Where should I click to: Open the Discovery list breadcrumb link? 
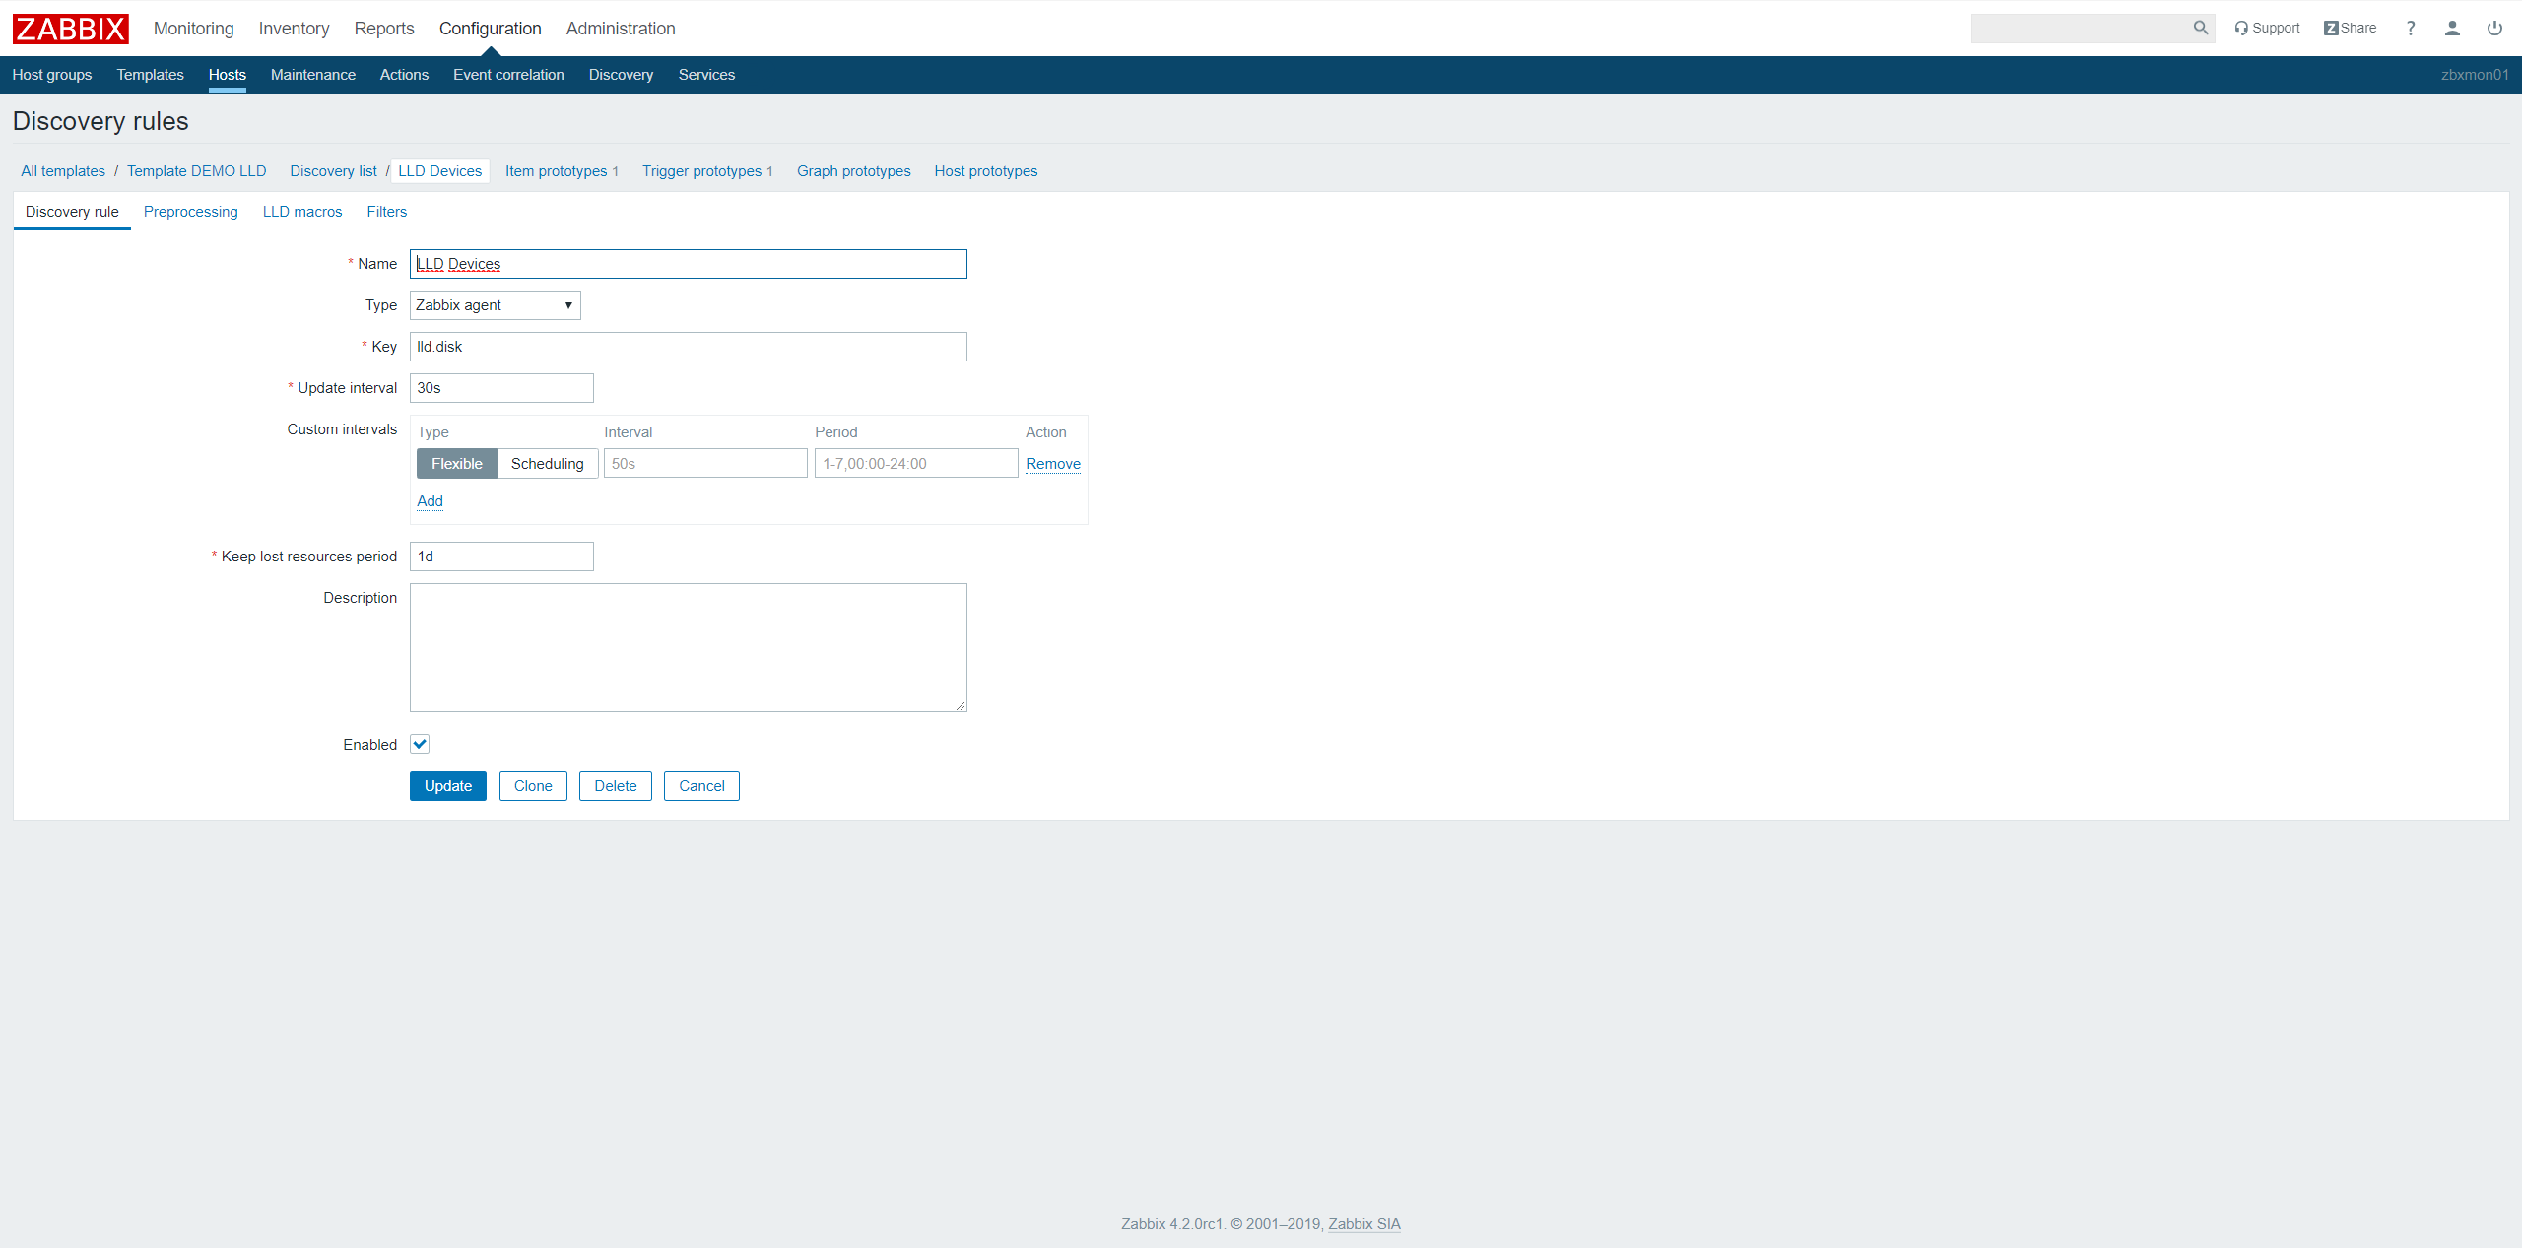point(333,171)
